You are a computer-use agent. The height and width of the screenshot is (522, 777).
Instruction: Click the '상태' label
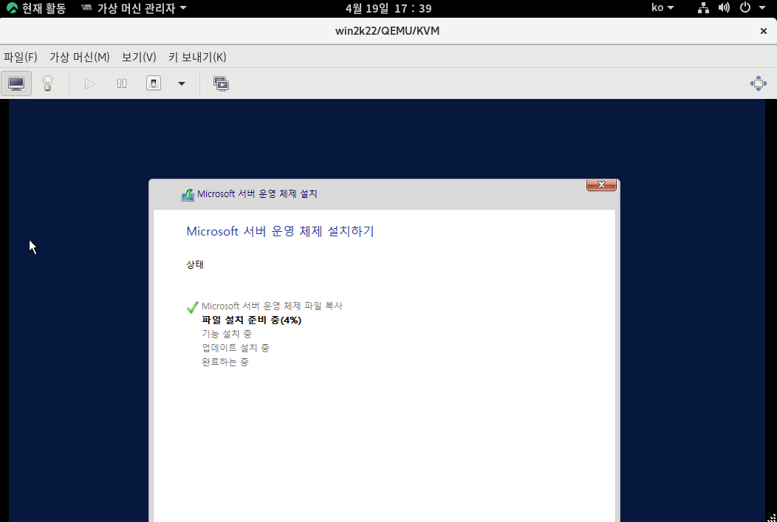(x=195, y=264)
